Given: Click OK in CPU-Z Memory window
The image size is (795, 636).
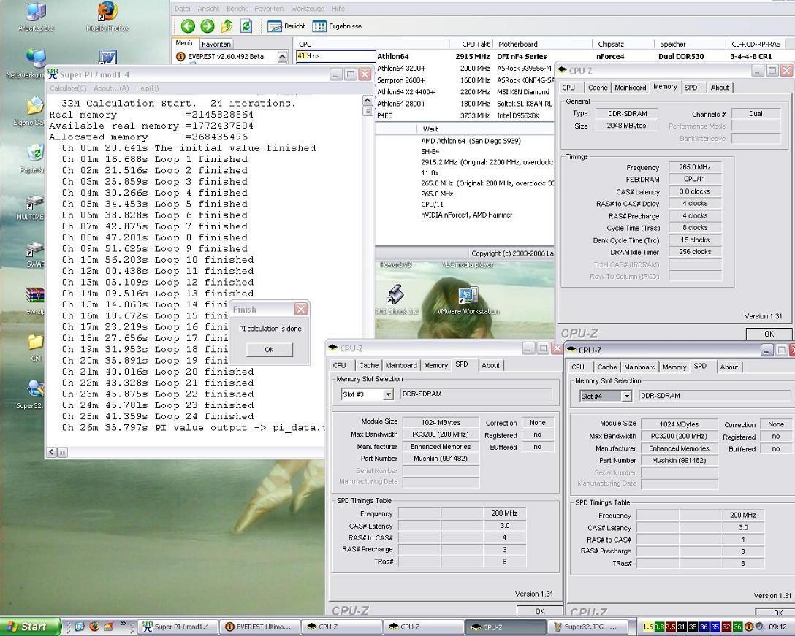Looking at the screenshot, I should pyautogui.click(x=769, y=334).
